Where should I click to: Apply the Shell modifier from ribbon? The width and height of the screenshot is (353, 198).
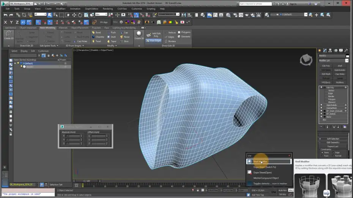(x=112, y=37)
